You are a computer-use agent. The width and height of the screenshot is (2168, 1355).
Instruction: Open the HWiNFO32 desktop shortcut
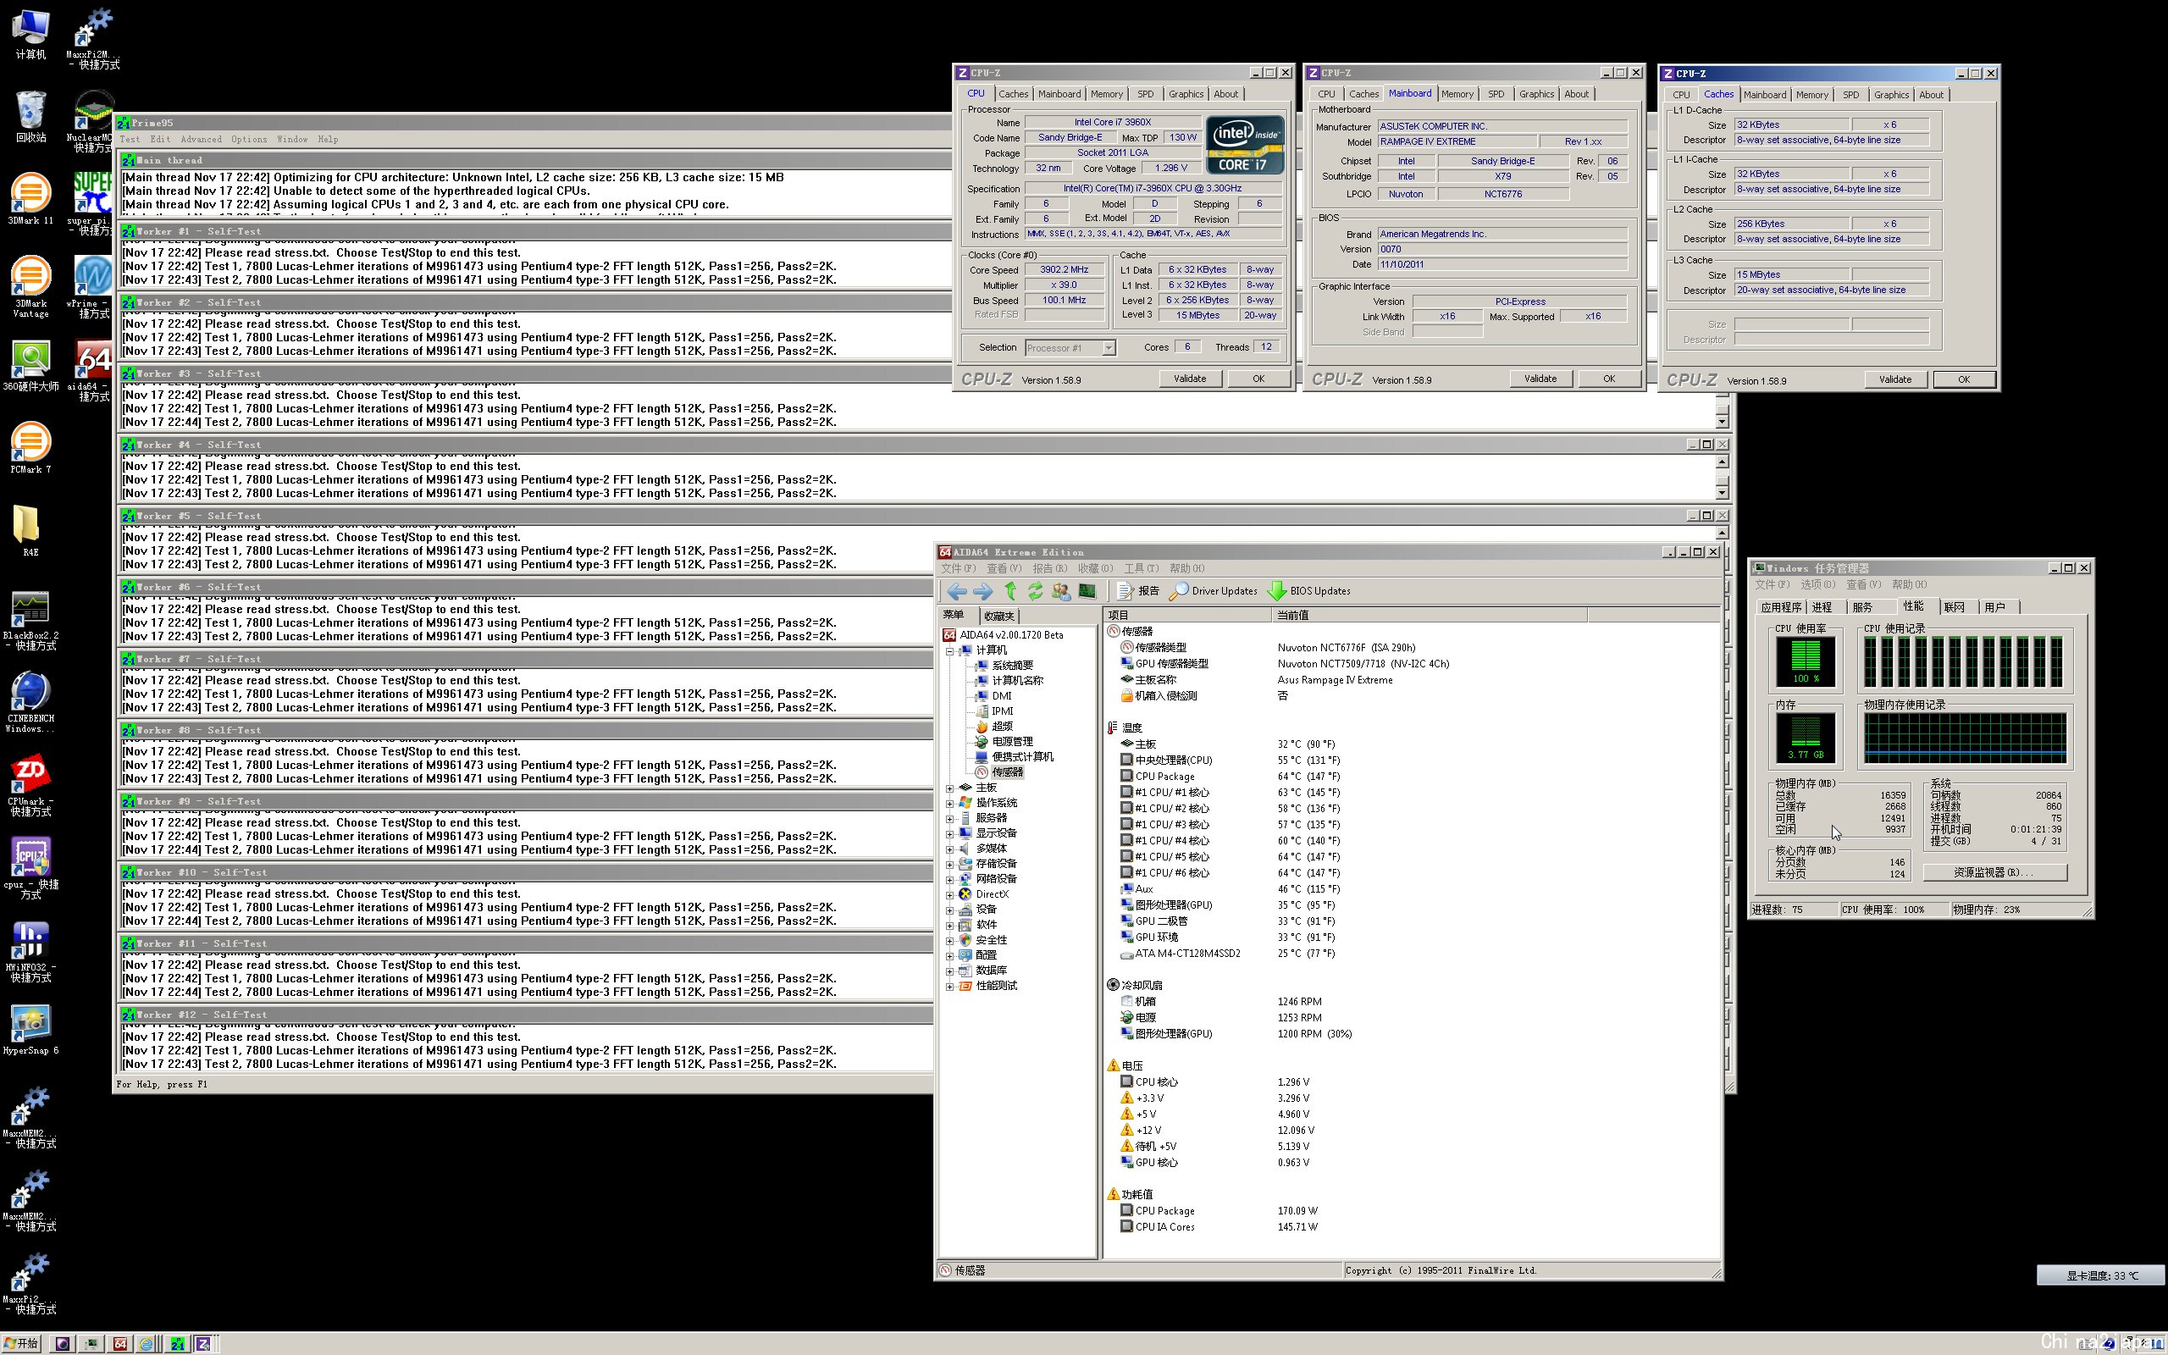tap(30, 952)
